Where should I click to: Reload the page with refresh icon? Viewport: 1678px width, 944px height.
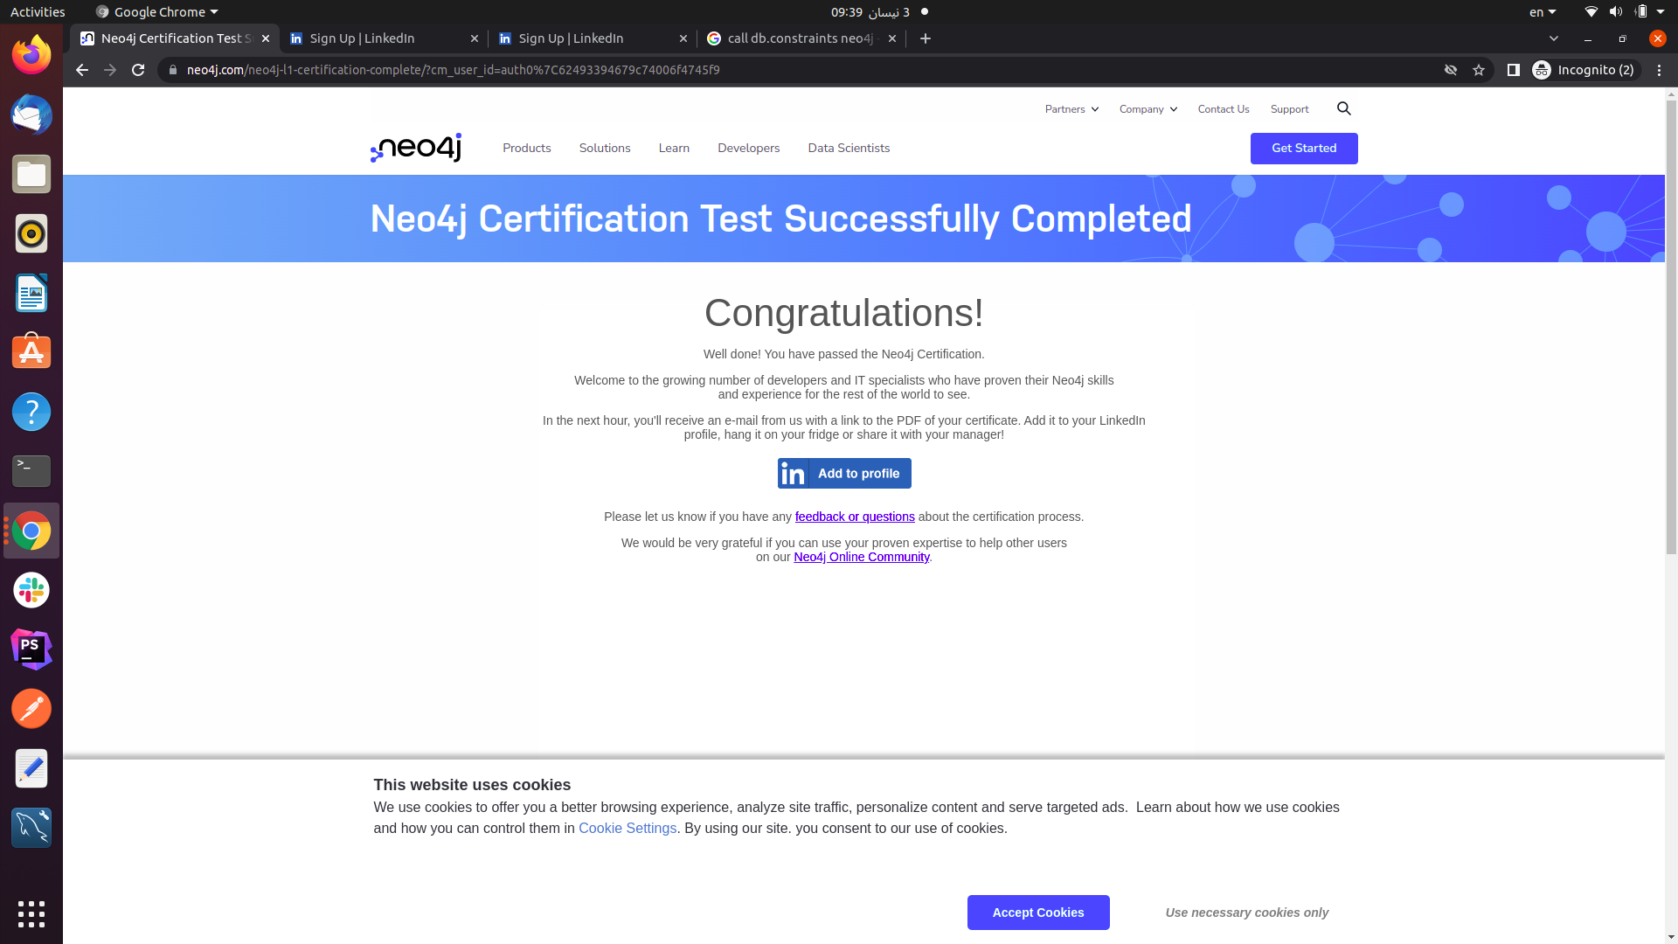[138, 70]
